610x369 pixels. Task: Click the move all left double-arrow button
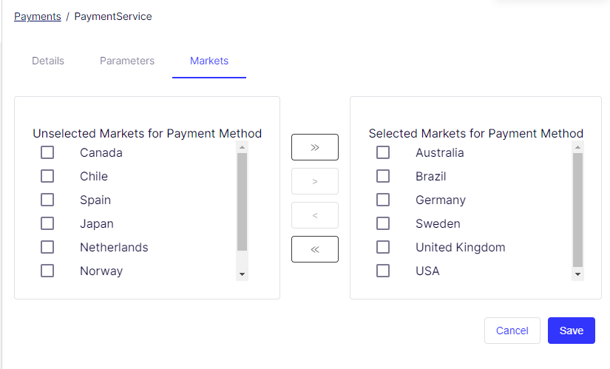point(315,249)
